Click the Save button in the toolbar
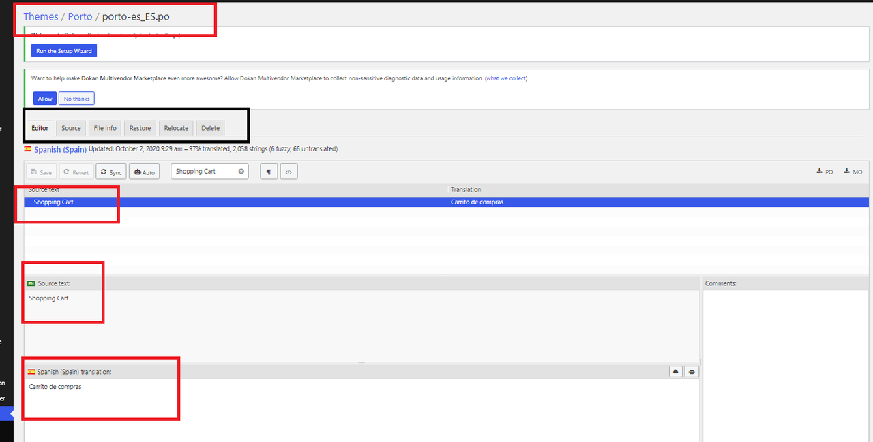Image resolution: width=873 pixels, height=442 pixels. [x=42, y=172]
